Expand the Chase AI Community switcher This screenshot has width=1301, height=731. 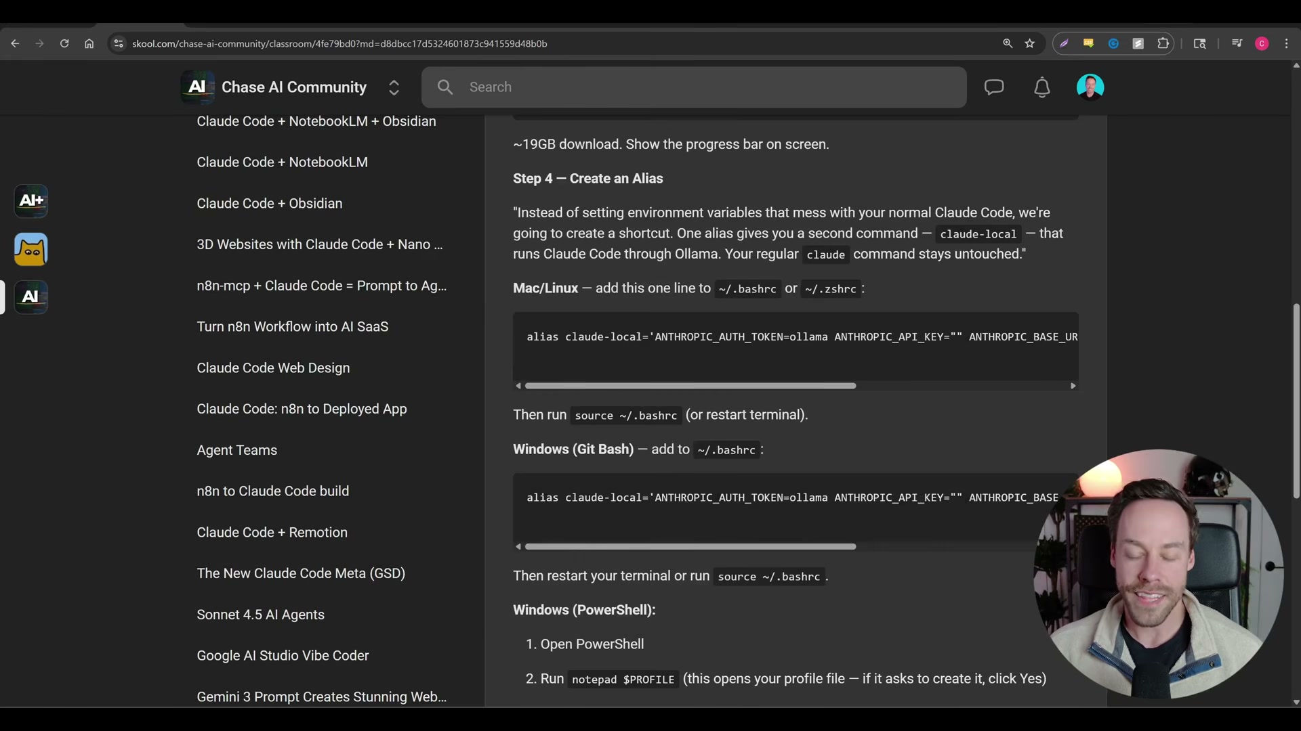(x=394, y=87)
